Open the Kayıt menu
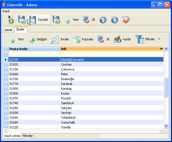The height and width of the screenshot is (142, 172). [6, 11]
